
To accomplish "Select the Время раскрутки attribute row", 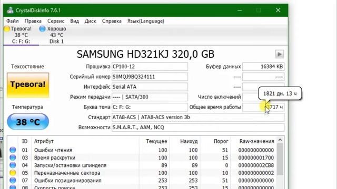I will click(x=142, y=157).
